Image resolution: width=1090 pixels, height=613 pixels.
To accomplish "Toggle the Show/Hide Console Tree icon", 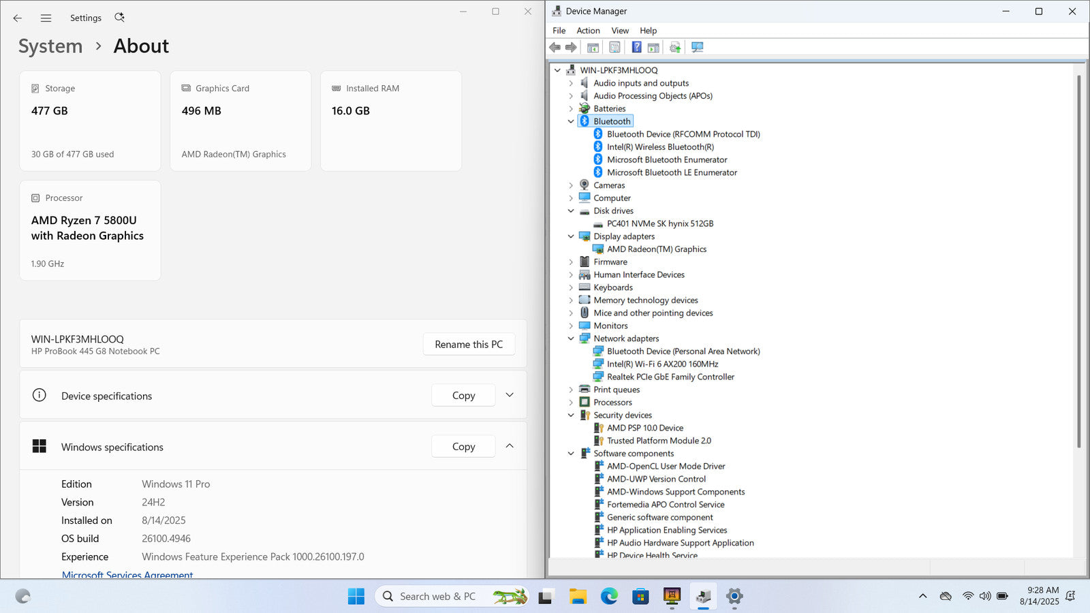I will tap(593, 47).
